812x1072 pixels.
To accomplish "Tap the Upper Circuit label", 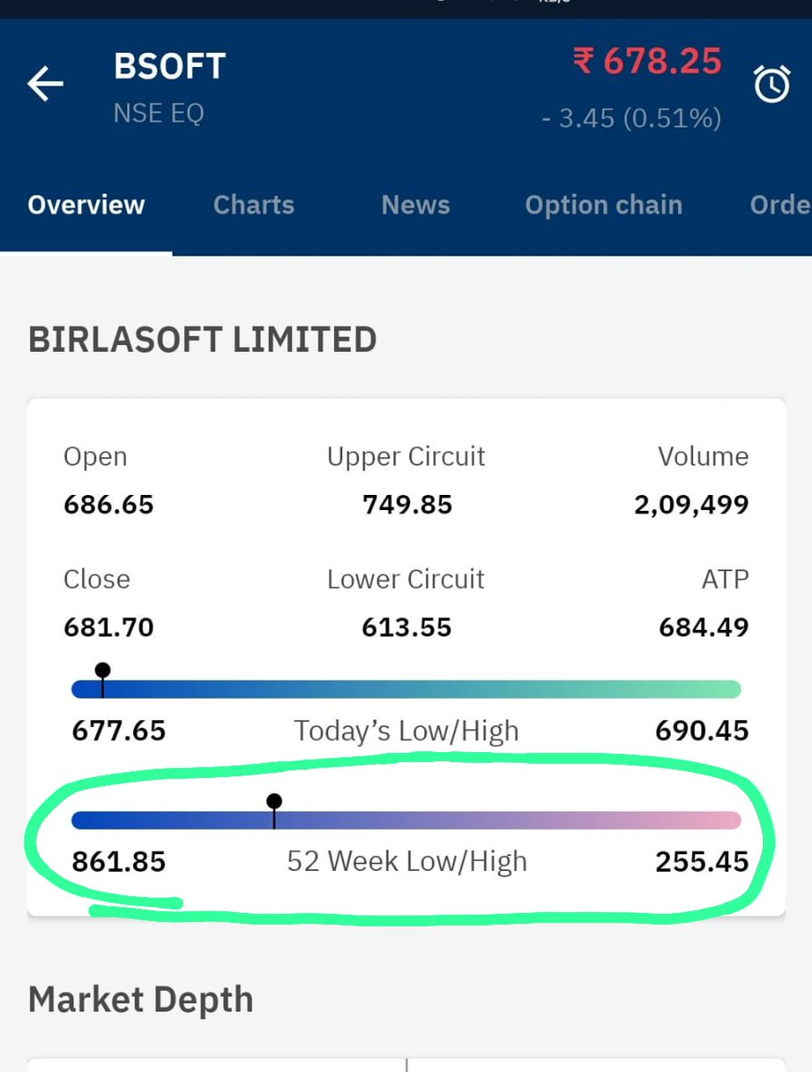I will [x=406, y=456].
